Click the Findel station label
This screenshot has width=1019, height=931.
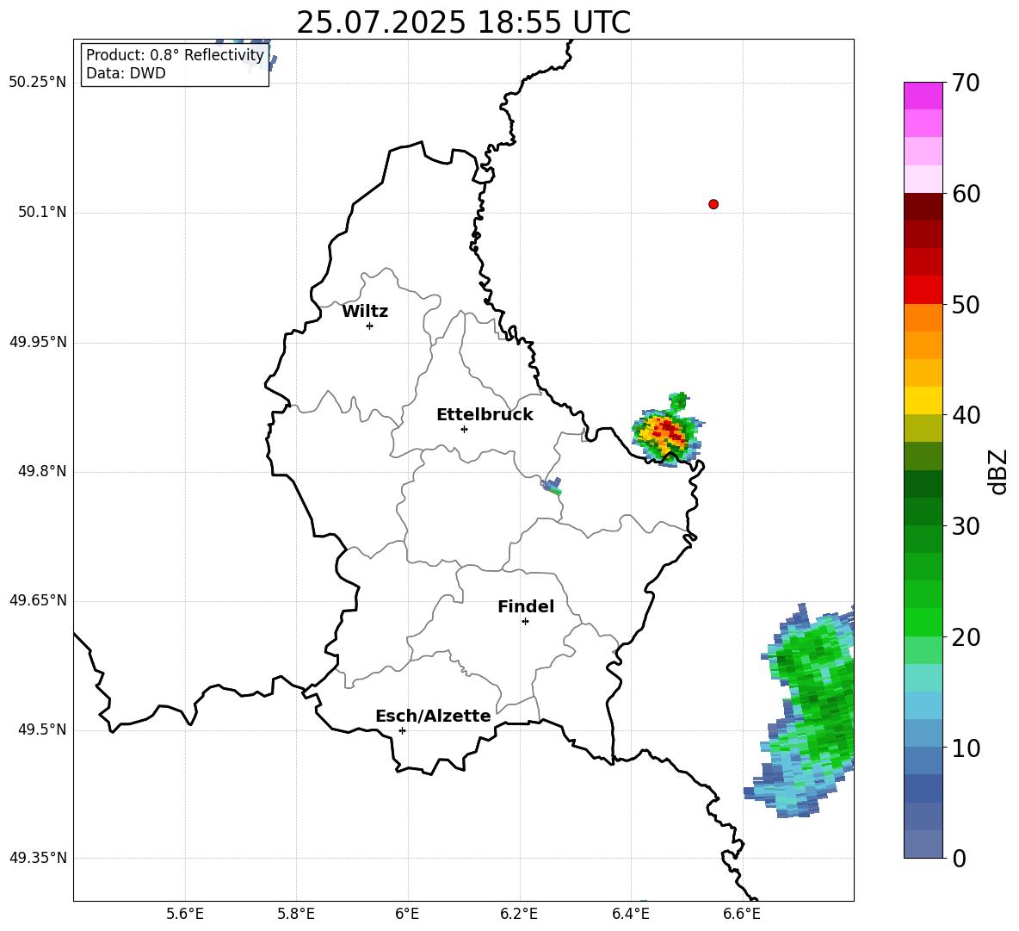526,606
